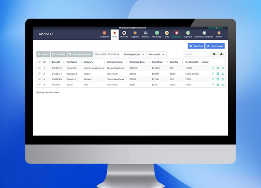Open the Item Kits icon
Viewport: 261px width, 188px height.
pos(124,34)
